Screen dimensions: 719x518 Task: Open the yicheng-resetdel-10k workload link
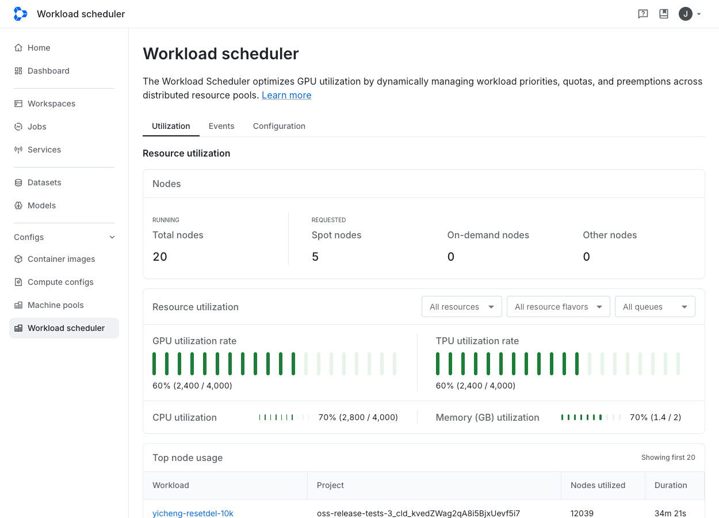click(x=193, y=513)
